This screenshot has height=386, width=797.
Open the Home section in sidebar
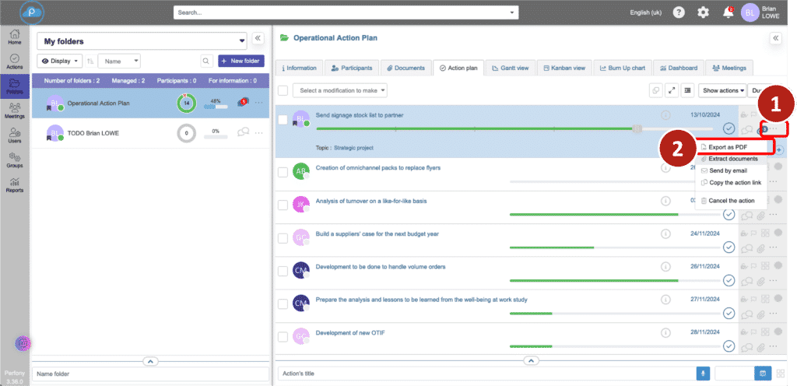(15, 37)
